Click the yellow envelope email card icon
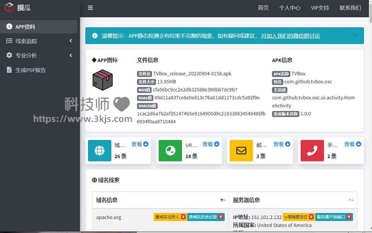Image resolution: width=372 pixels, height=233 pixels. [241, 150]
